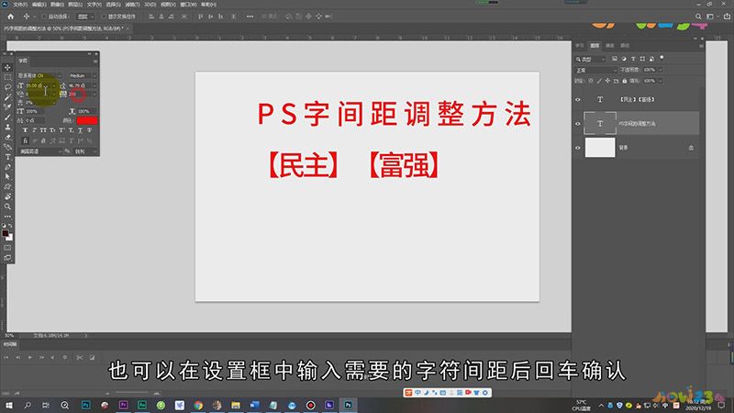734x413 pixels.
Task: Filter layers by type layer T icon
Action: 633,59
